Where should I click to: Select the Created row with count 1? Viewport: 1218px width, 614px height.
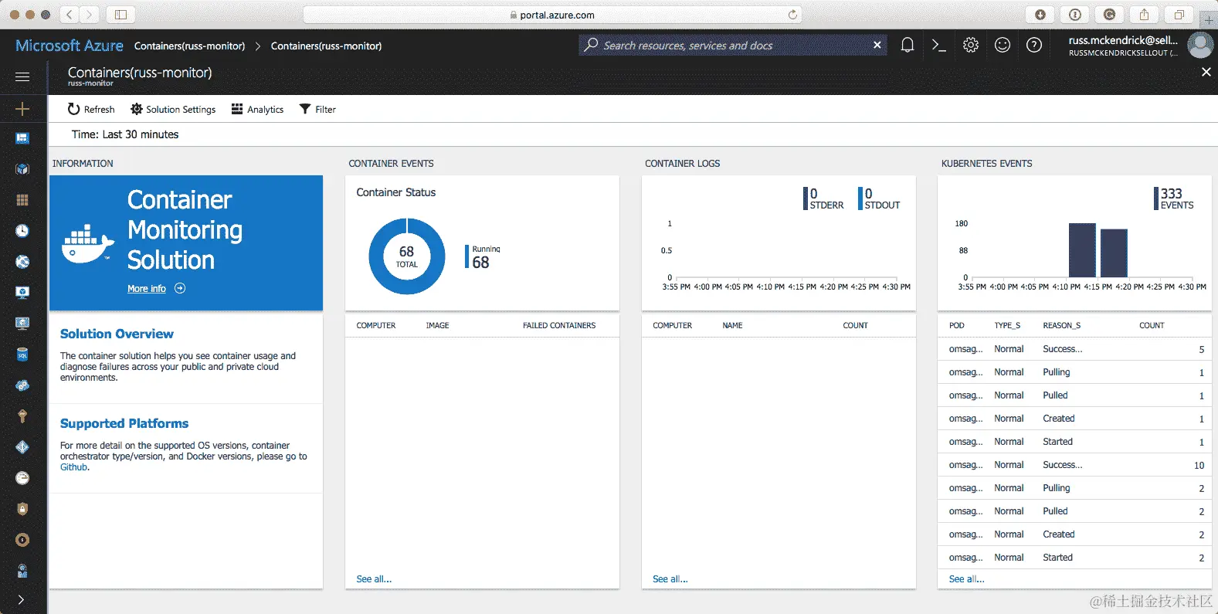pyautogui.click(x=1074, y=419)
